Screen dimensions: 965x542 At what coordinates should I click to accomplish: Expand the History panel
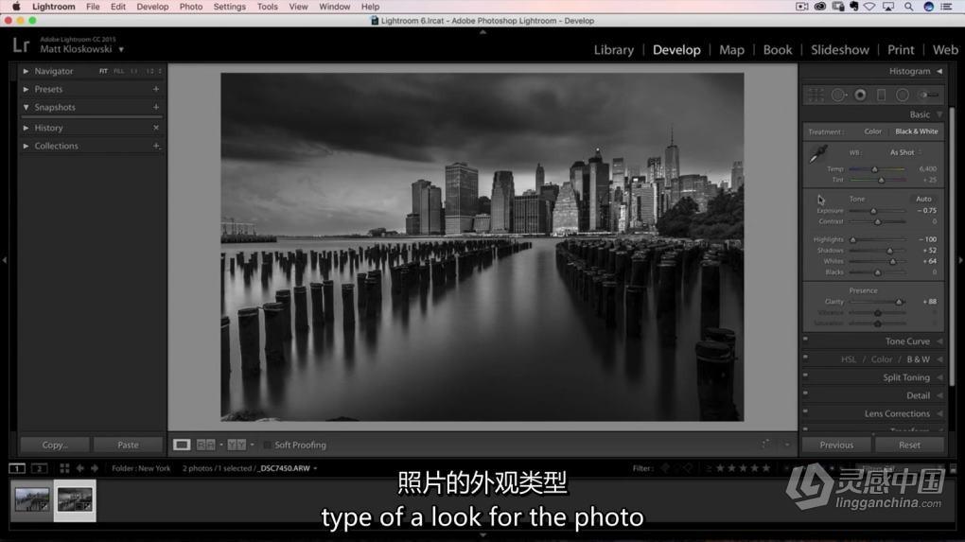(x=26, y=128)
